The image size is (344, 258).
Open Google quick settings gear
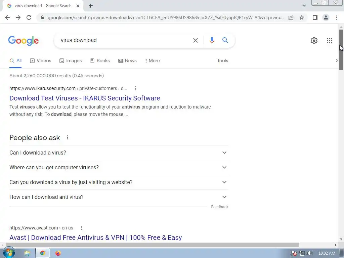(314, 41)
